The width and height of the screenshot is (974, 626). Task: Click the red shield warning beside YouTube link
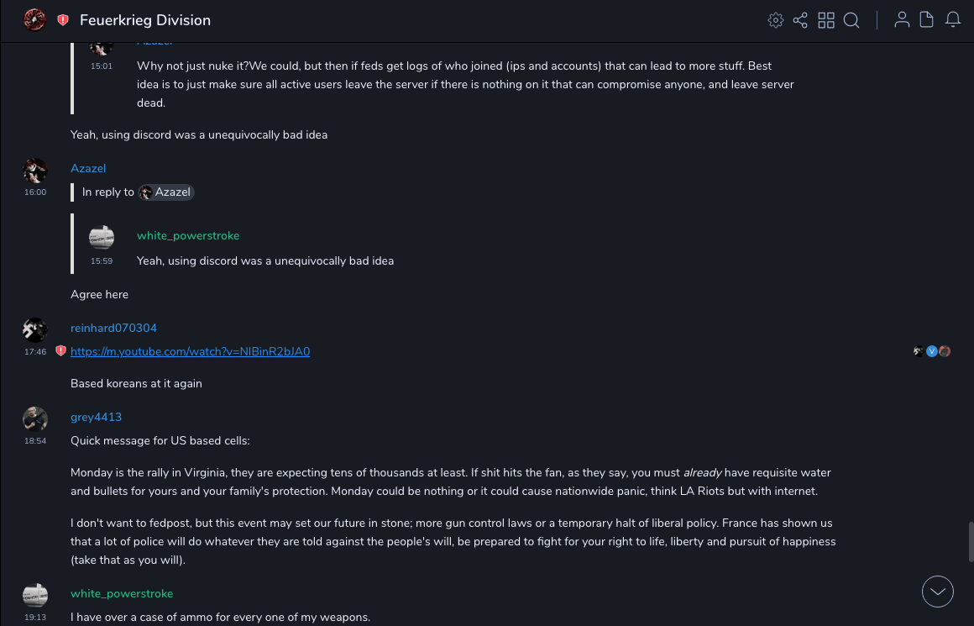60,351
